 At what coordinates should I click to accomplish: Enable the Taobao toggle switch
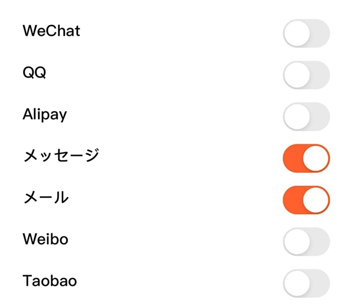click(306, 283)
